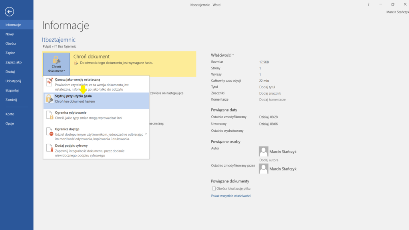Open 'Opcje' from the sidebar

click(x=10, y=123)
